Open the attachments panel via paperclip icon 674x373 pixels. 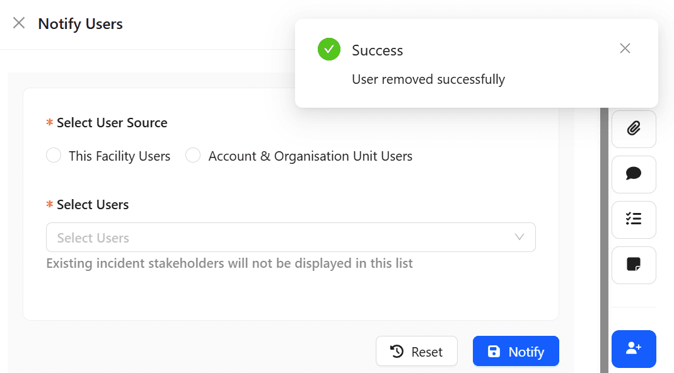point(633,129)
